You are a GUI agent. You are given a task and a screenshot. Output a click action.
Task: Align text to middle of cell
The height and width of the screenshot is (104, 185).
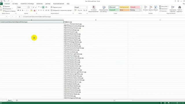pos(41,7)
